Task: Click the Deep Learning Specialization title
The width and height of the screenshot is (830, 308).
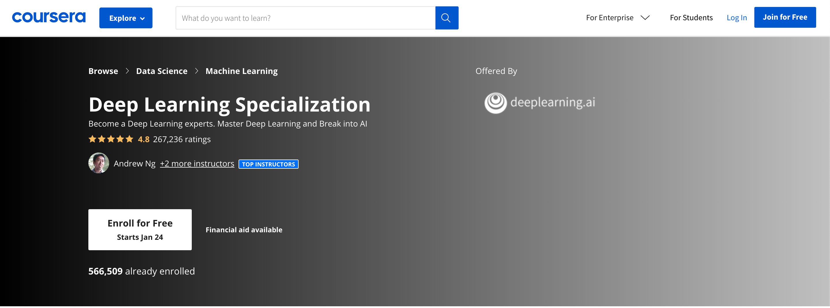Action: 229,105
